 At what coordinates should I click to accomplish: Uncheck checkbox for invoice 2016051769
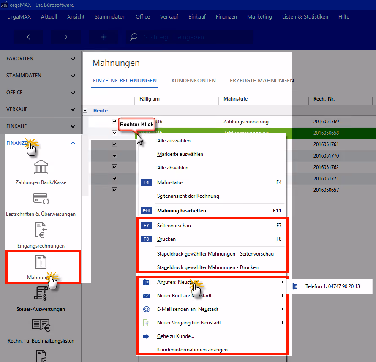coord(114,121)
